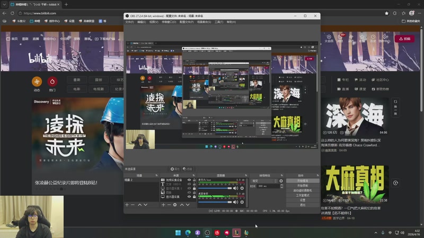The width and height of the screenshot is (424, 238).
Task: Click bilibili 动态 orange round icon
Action: click(x=37, y=81)
